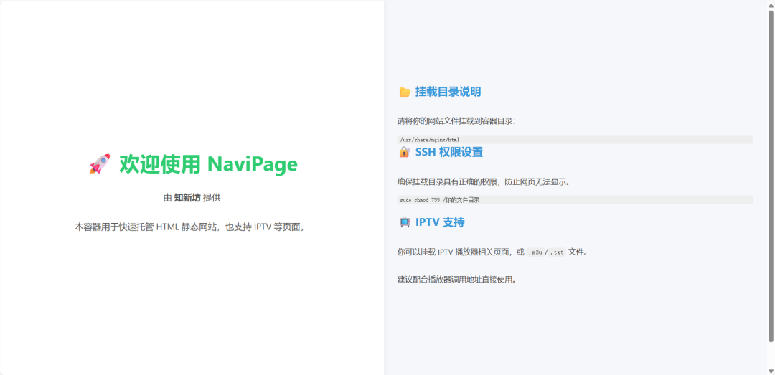
Task: Click the rocket icon beside the welcome title
Action: point(100,165)
